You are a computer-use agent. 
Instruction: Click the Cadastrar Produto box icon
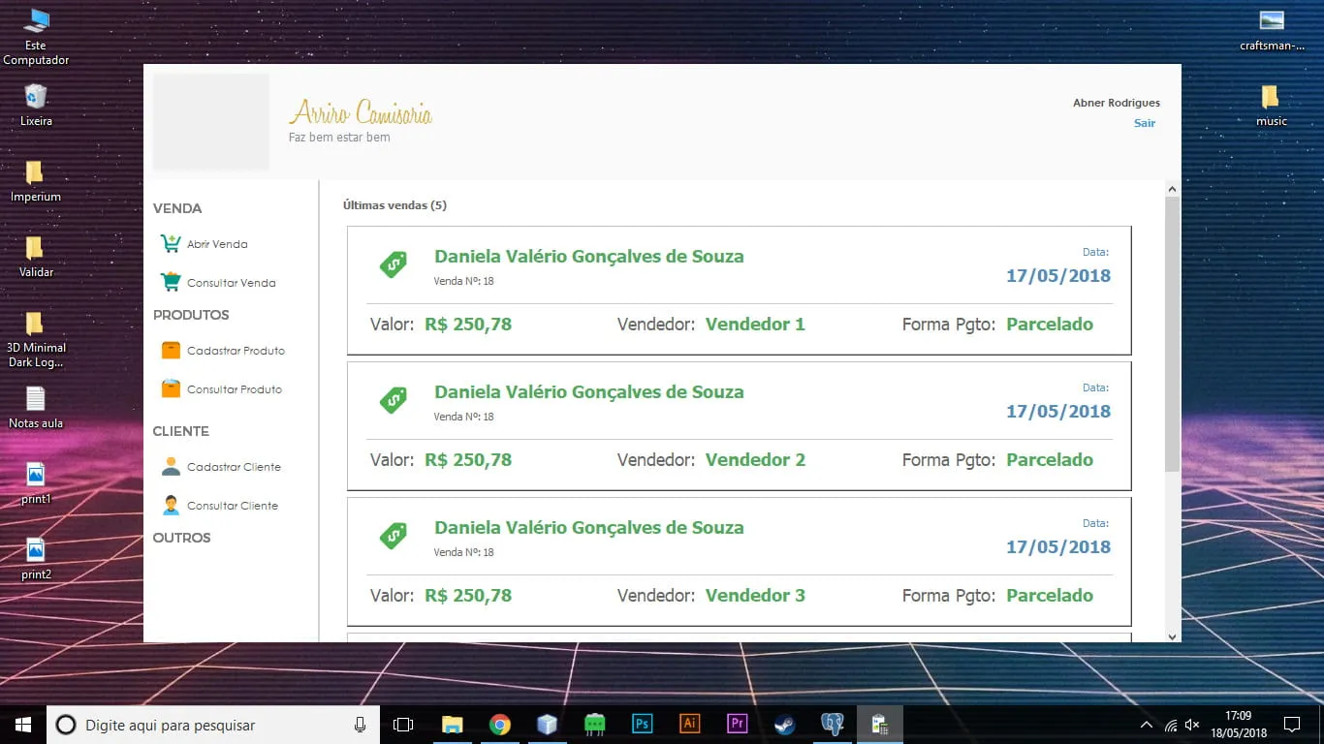[x=171, y=351]
